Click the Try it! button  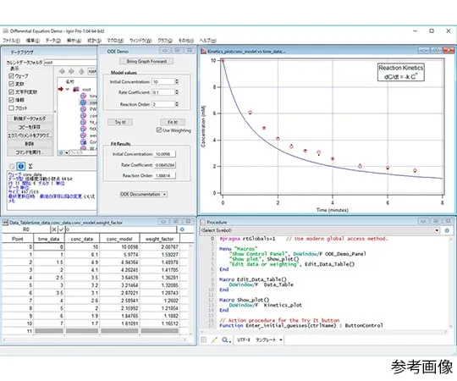120,122
